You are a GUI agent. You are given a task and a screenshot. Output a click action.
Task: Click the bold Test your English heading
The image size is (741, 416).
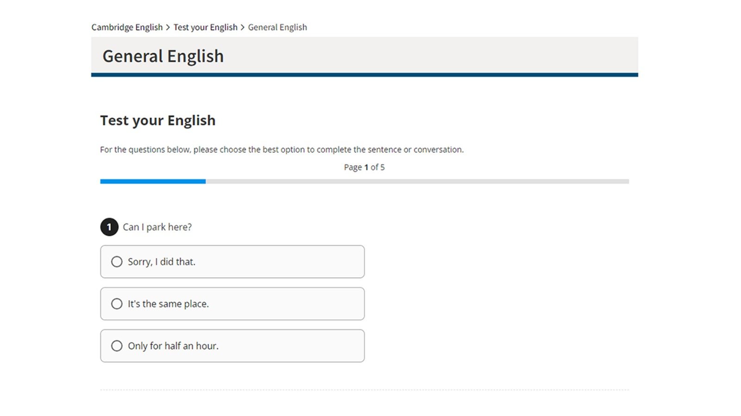(x=158, y=120)
